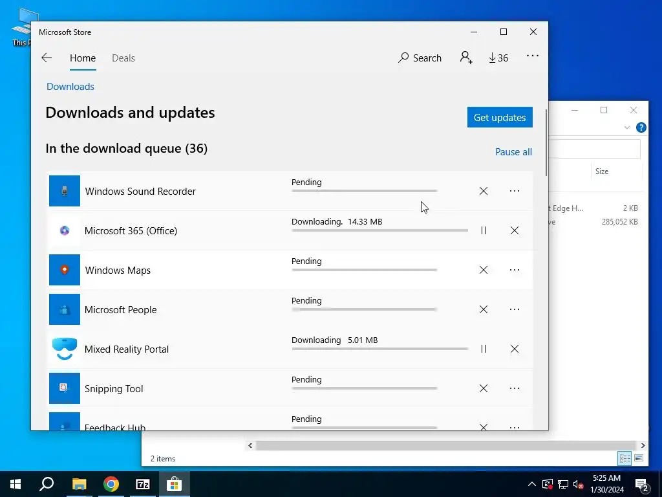Launch Google Chrome from the taskbar

coord(111,484)
